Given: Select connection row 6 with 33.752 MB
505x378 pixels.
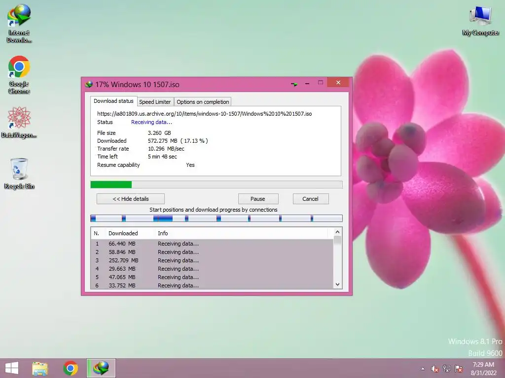Looking at the screenshot, I should point(213,285).
